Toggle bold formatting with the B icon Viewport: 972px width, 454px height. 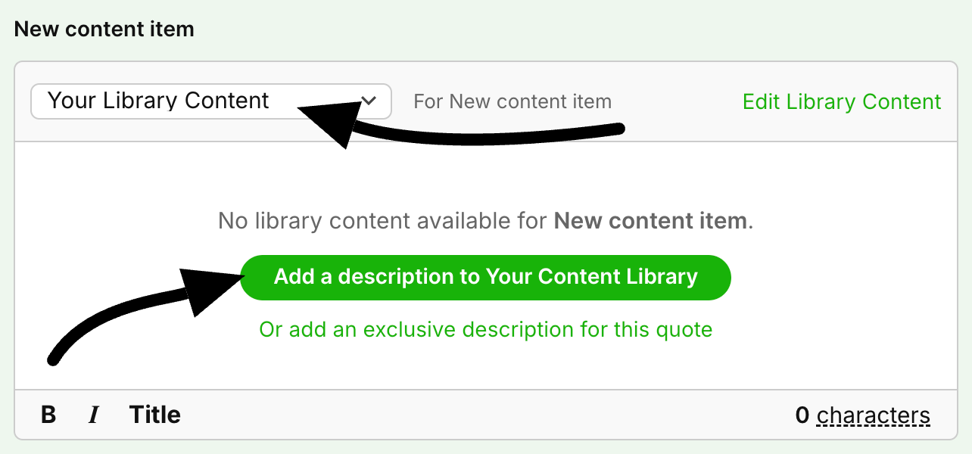point(48,415)
